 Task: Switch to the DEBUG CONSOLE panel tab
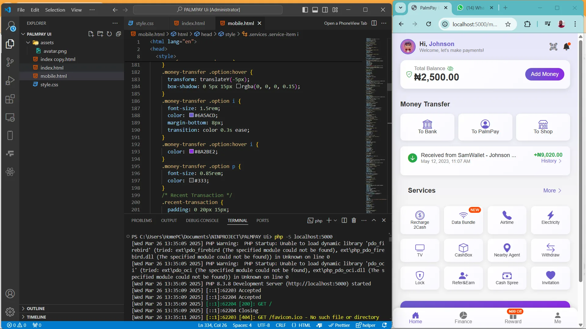(202, 220)
